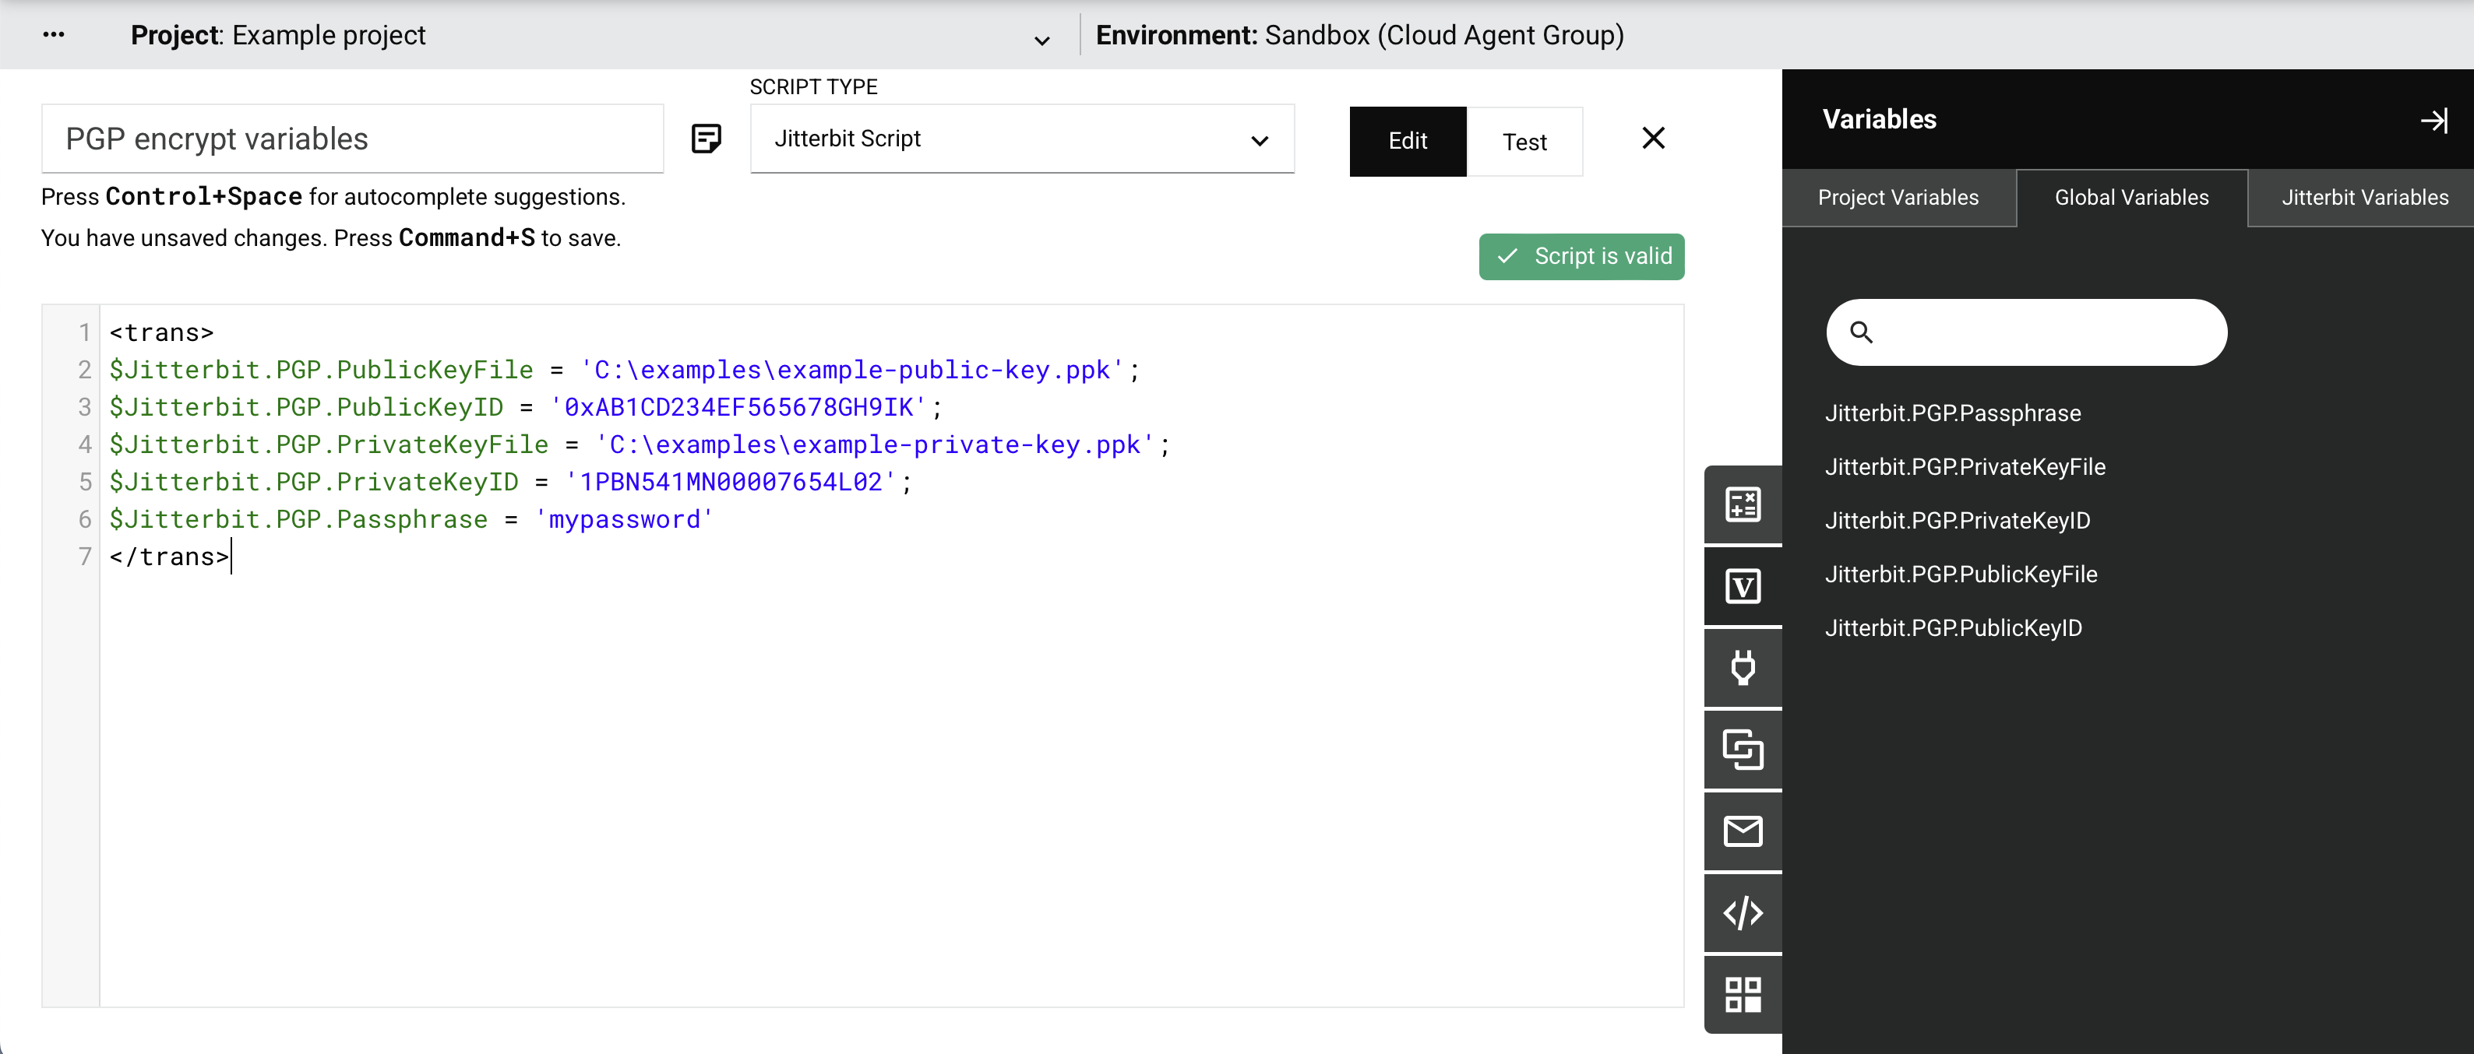Click the Edit mode button
The width and height of the screenshot is (2474, 1054).
(x=1407, y=142)
